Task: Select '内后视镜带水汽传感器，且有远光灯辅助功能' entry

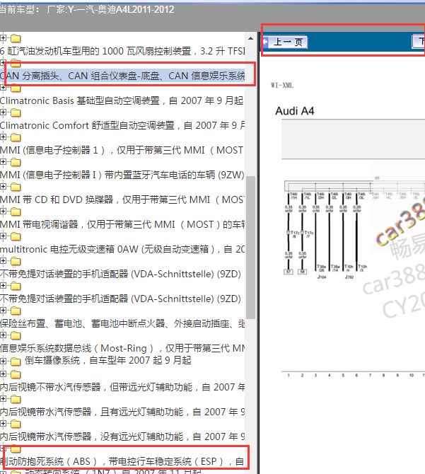Action: pos(122,412)
